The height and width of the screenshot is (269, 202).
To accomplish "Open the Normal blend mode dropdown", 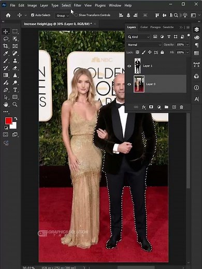I will [x=144, y=44].
